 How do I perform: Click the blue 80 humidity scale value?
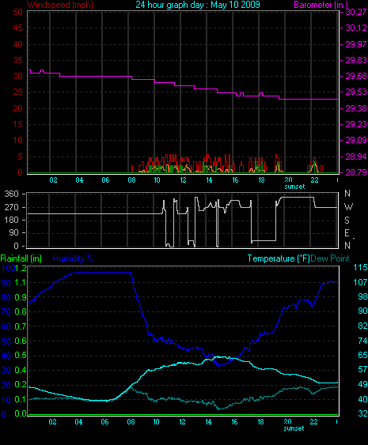(6, 298)
